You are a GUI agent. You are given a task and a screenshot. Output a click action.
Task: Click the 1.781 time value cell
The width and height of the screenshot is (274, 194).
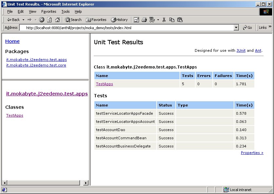pyautogui.click(x=244, y=84)
